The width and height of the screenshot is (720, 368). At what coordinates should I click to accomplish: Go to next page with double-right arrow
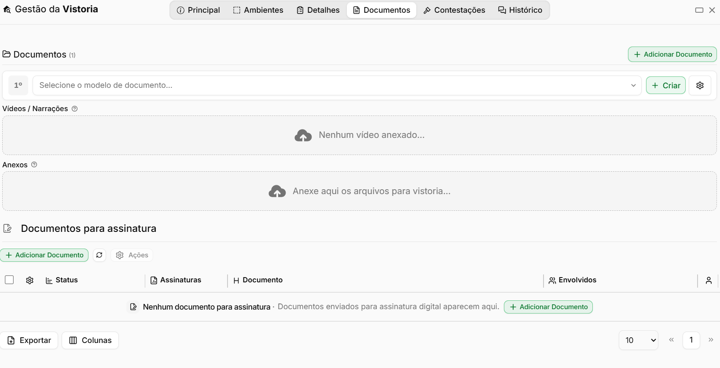[711, 340]
